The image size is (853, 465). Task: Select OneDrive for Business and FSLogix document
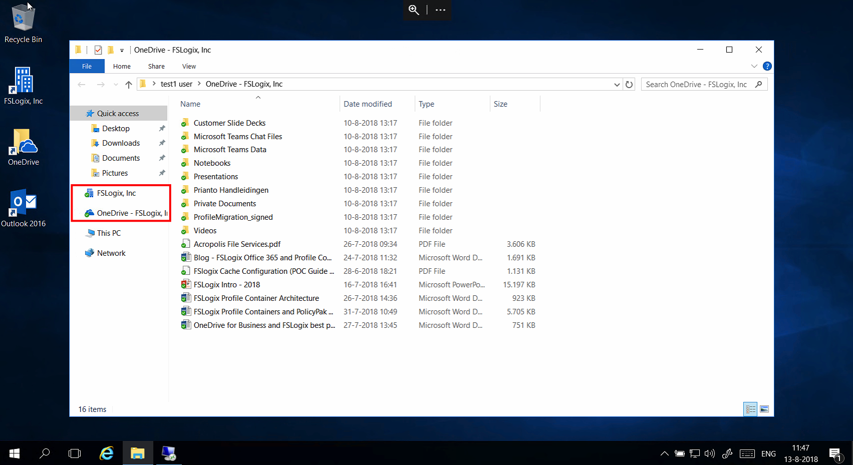[264, 325]
